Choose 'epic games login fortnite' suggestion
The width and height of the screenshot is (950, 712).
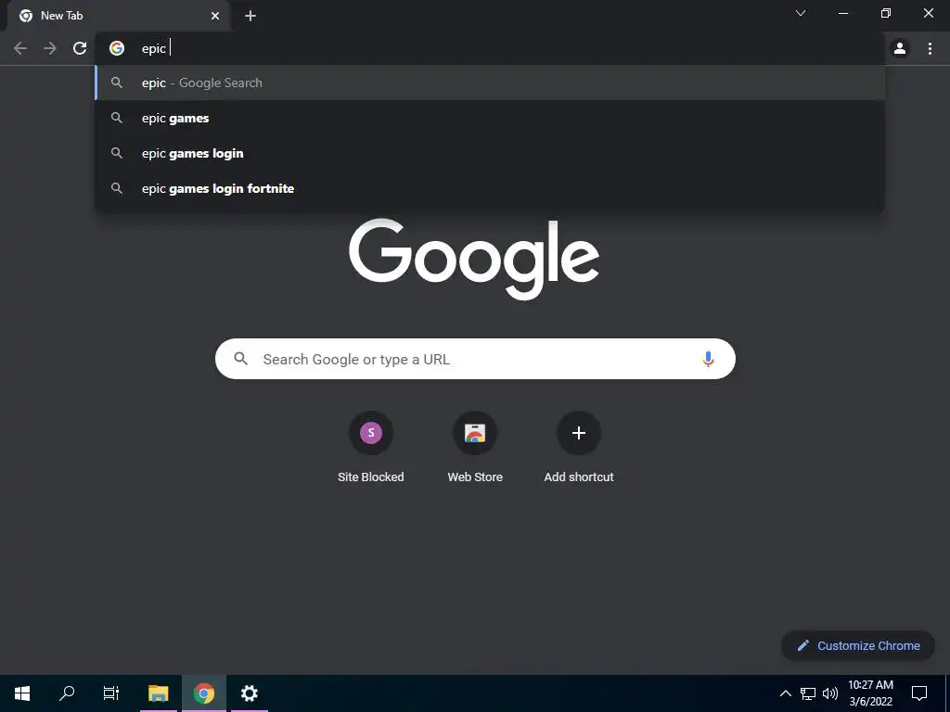pyautogui.click(x=490, y=188)
